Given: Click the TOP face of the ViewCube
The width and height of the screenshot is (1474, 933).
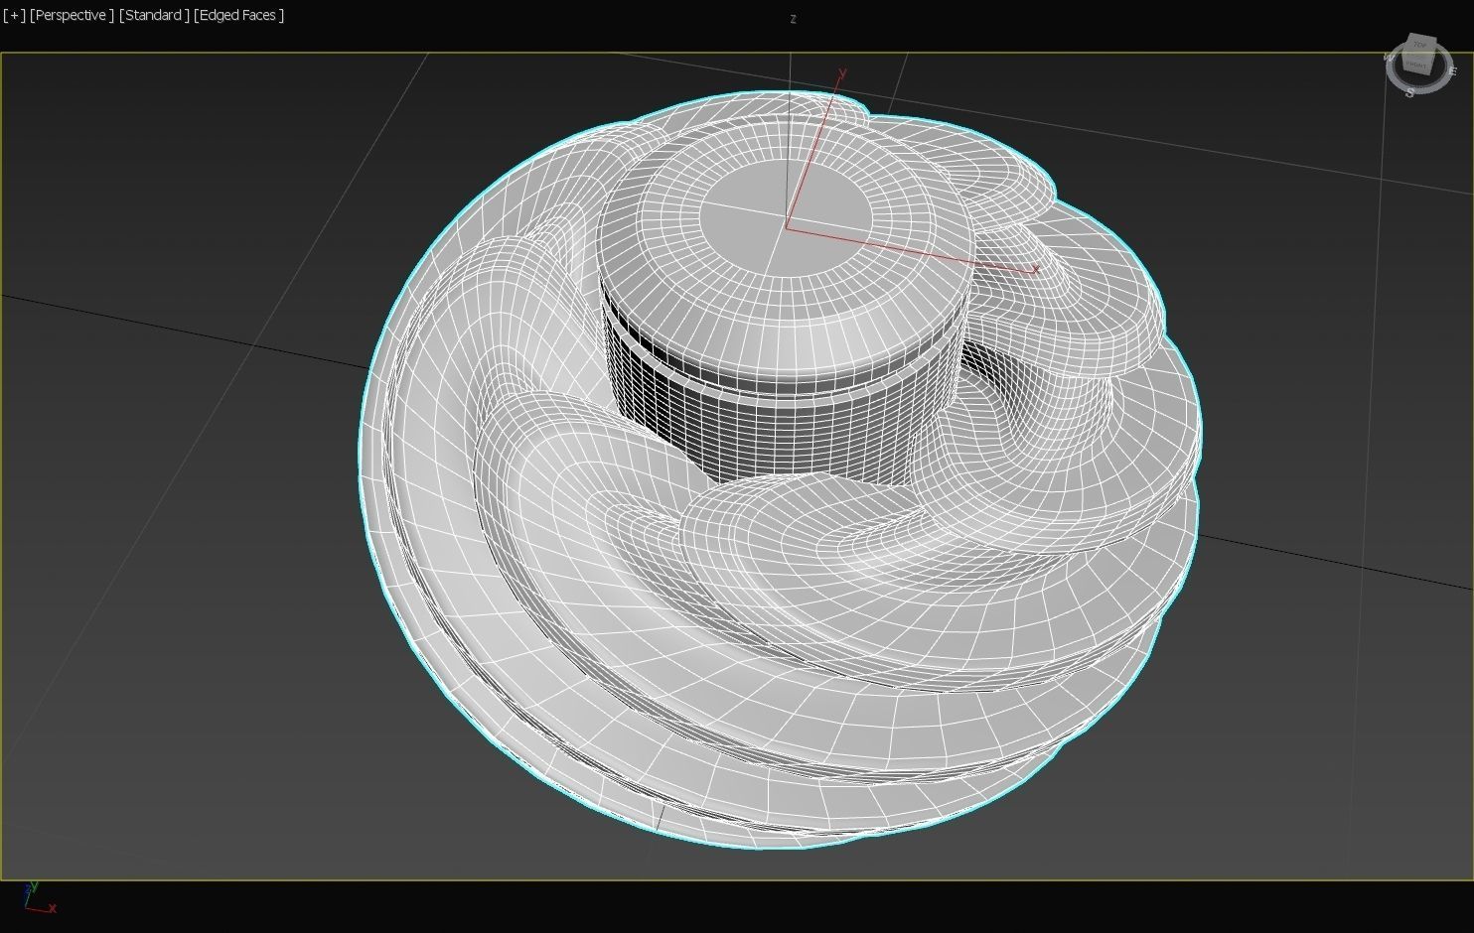Looking at the screenshot, I should (x=1420, y=44).
